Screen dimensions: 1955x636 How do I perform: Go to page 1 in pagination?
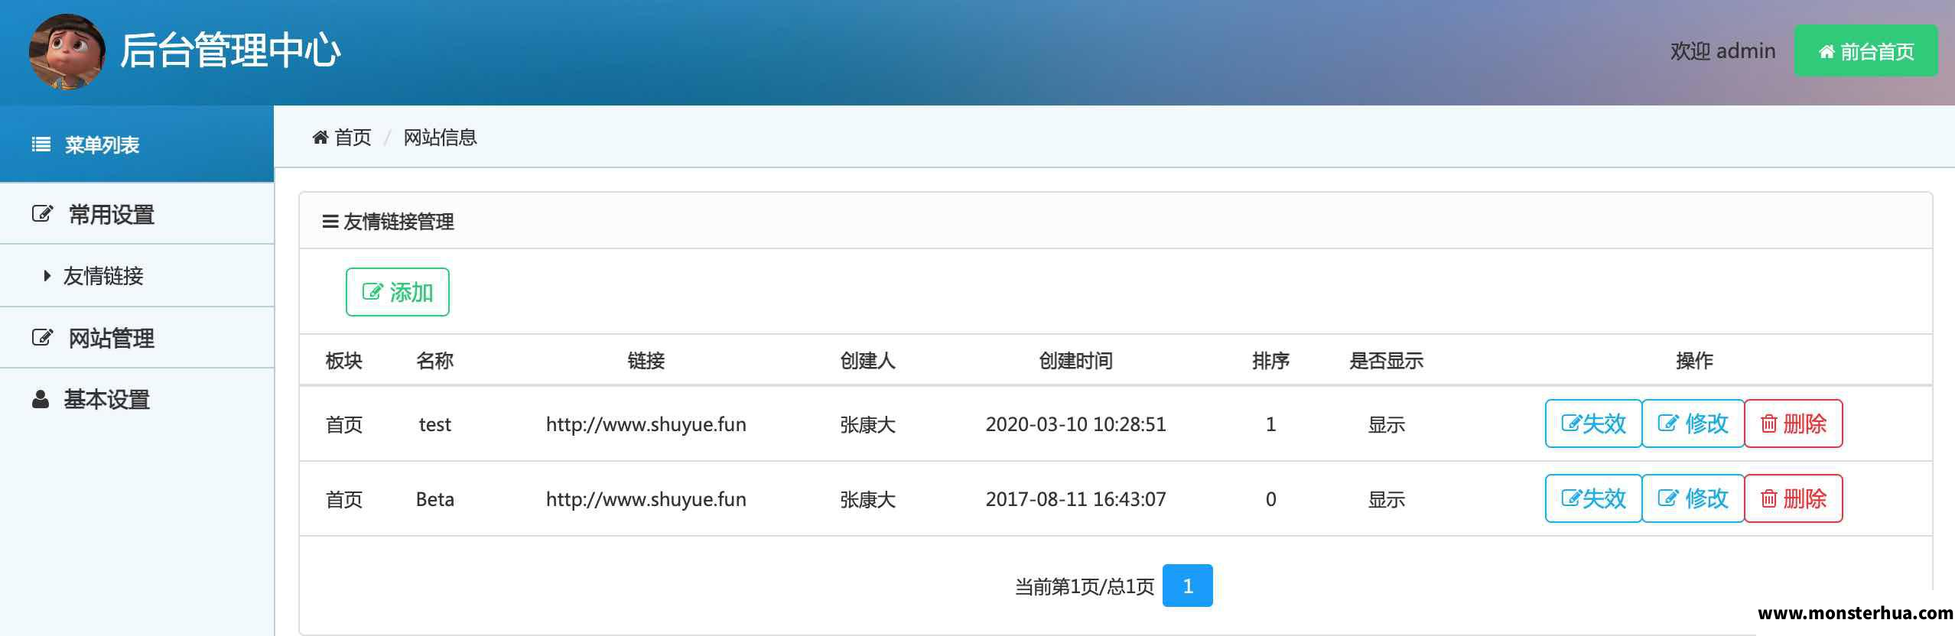(x=1188, y=586)
